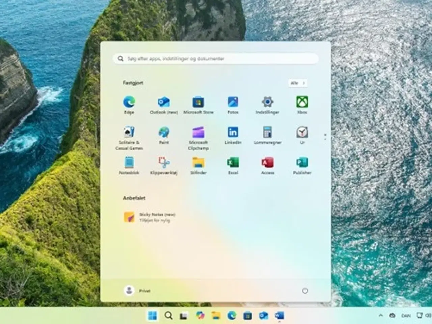
Task: Open Notesblok (Notepad)
Action: click(x=129, y=165)
